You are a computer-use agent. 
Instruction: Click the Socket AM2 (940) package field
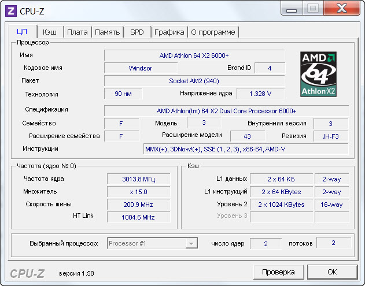[x=194, y=81]
